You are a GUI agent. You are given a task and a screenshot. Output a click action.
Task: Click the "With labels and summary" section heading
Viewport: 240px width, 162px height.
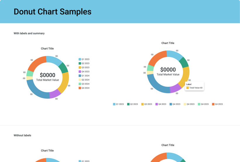[x=29, y=33]
